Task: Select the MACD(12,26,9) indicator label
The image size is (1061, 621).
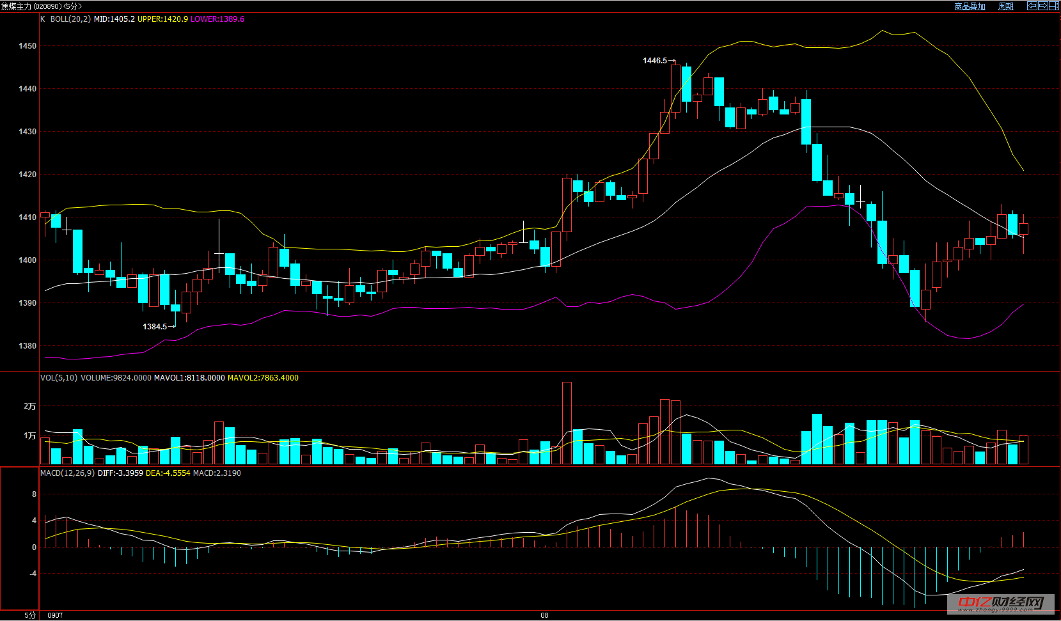Action: pos(67,473)
